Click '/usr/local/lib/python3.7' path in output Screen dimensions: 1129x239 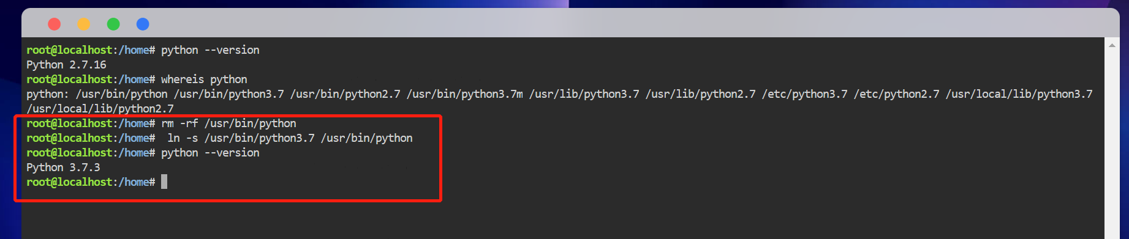pyautogui.click(x=1019, y=94)
